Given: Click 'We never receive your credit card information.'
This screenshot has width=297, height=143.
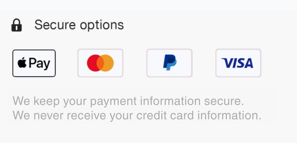Looking at the screenshot, I should tap(137, 115).
